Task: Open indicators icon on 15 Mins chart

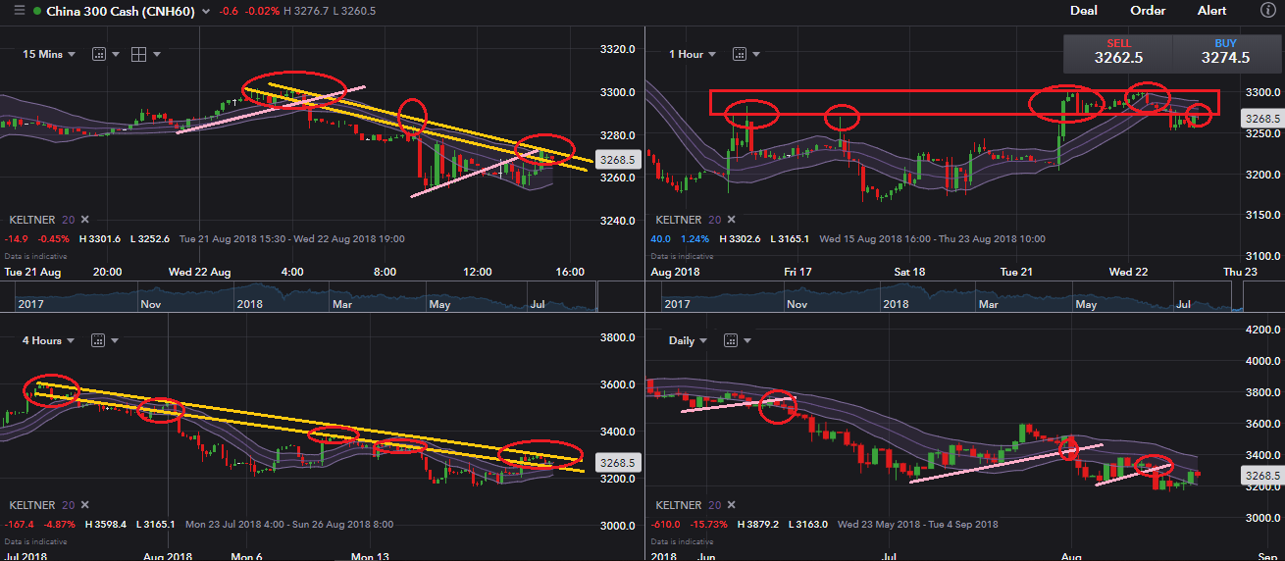Action: [x=98, y=54]
